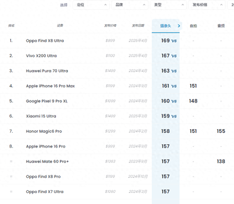Click the $1099 price of Pixel 9 Pro XL
This screenshot has width=234, height=204.
(x=110, y=101)
